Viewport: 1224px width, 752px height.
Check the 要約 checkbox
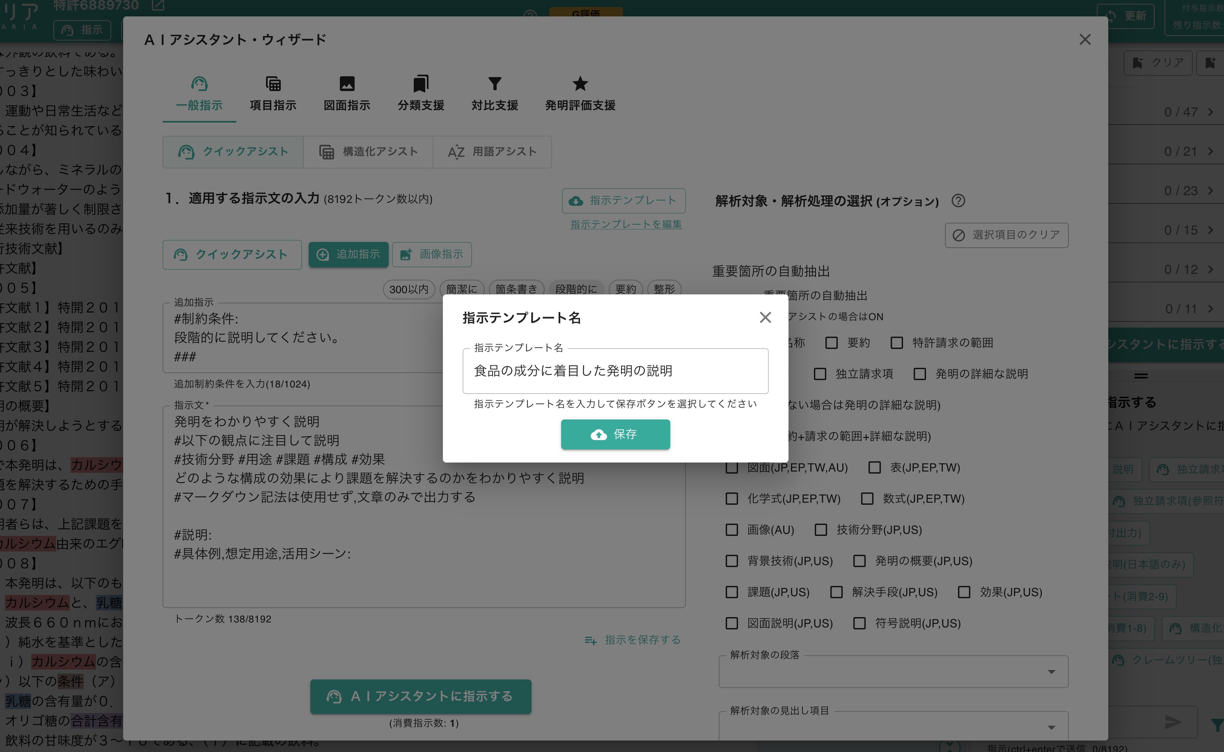coord(831,343)
